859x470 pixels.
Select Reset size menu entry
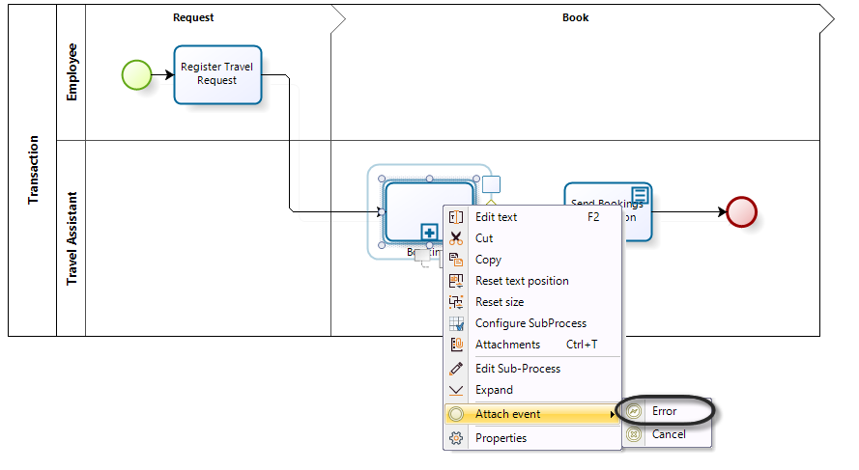(500, 302)
